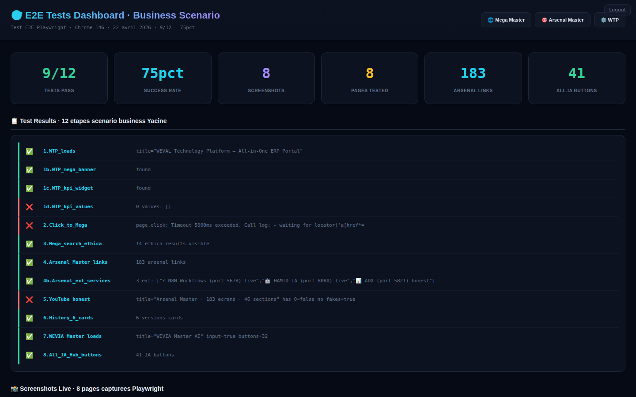
Task: Click the 183 Arsenal Links stat card
Action: (473, 79)
